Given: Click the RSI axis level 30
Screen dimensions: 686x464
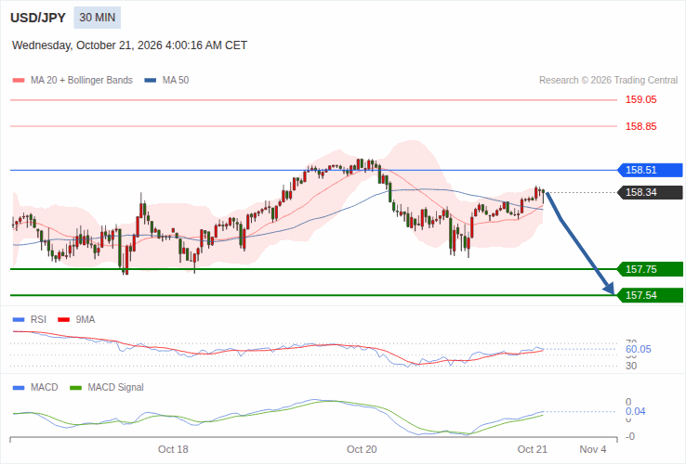Looking at the screenshot, I should point(631,367).
